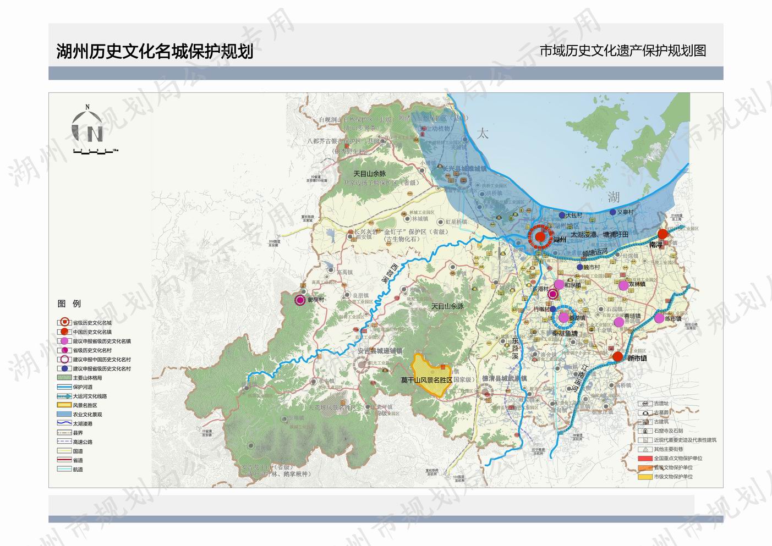Click the pink Hefu Town (和孚镇) marker
Image resolution: width=772 pixels, height=546 pixels.
point(559,284)
